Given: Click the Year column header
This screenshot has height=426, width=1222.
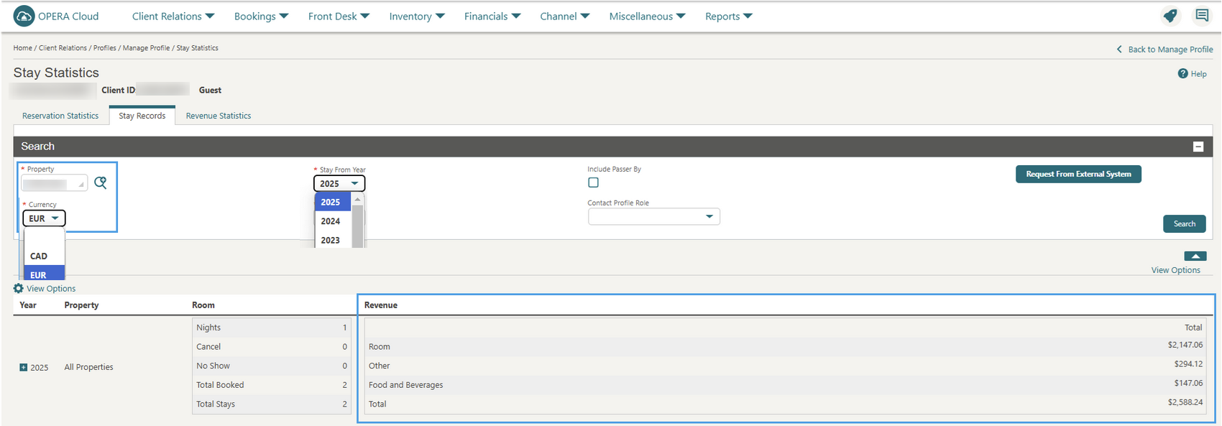Looking at the screenshot, I should pos(28,305).
